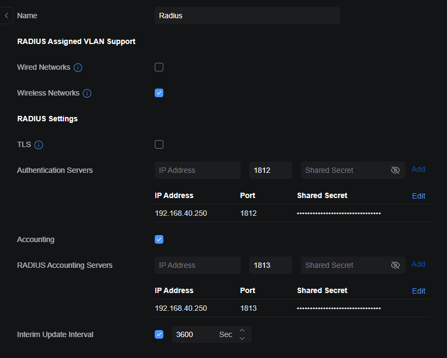This screenshot has width=447, height=358.
Task: Open the Wired Networks info icon
Action: tap(78, 68)
